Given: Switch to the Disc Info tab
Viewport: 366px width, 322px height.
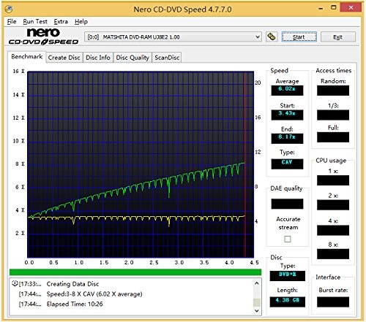Looking at the screenshot, I should (98, 58).
